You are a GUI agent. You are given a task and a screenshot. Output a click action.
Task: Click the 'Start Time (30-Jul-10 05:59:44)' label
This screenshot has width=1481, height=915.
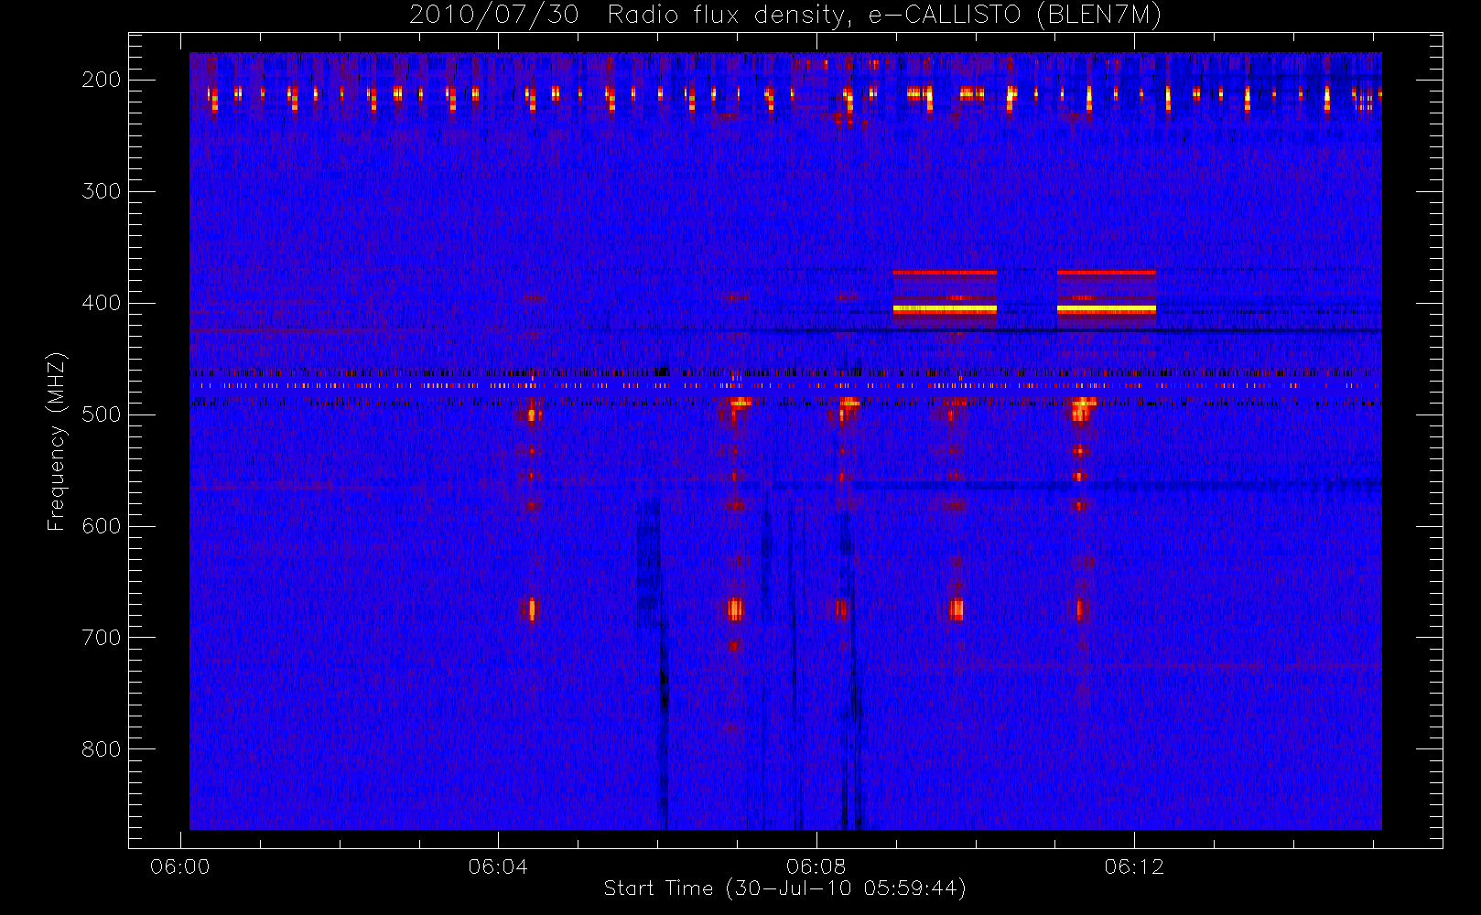point(784,888)
